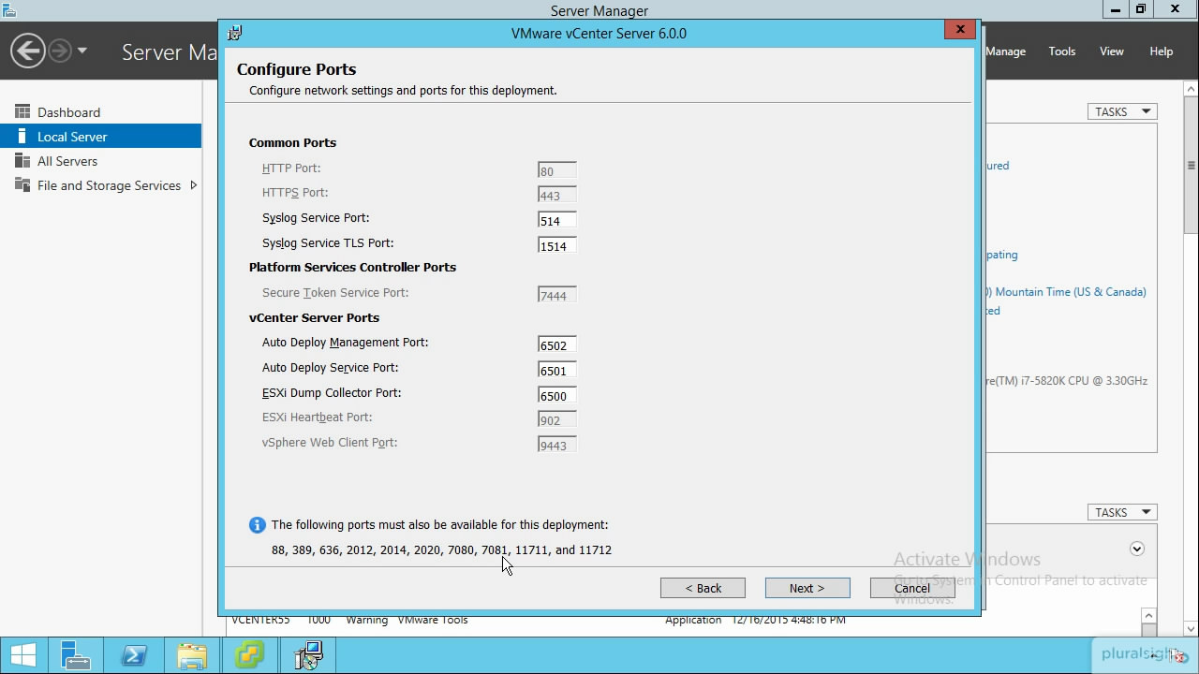
Task: Click the Secure Token Service Port field
Action: pos(556,295)
